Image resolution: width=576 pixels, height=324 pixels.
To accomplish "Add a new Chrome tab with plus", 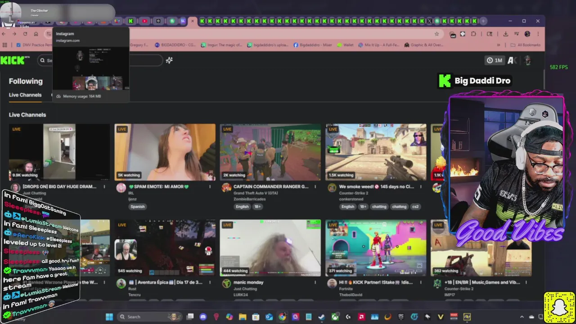I will coord(483,21).
